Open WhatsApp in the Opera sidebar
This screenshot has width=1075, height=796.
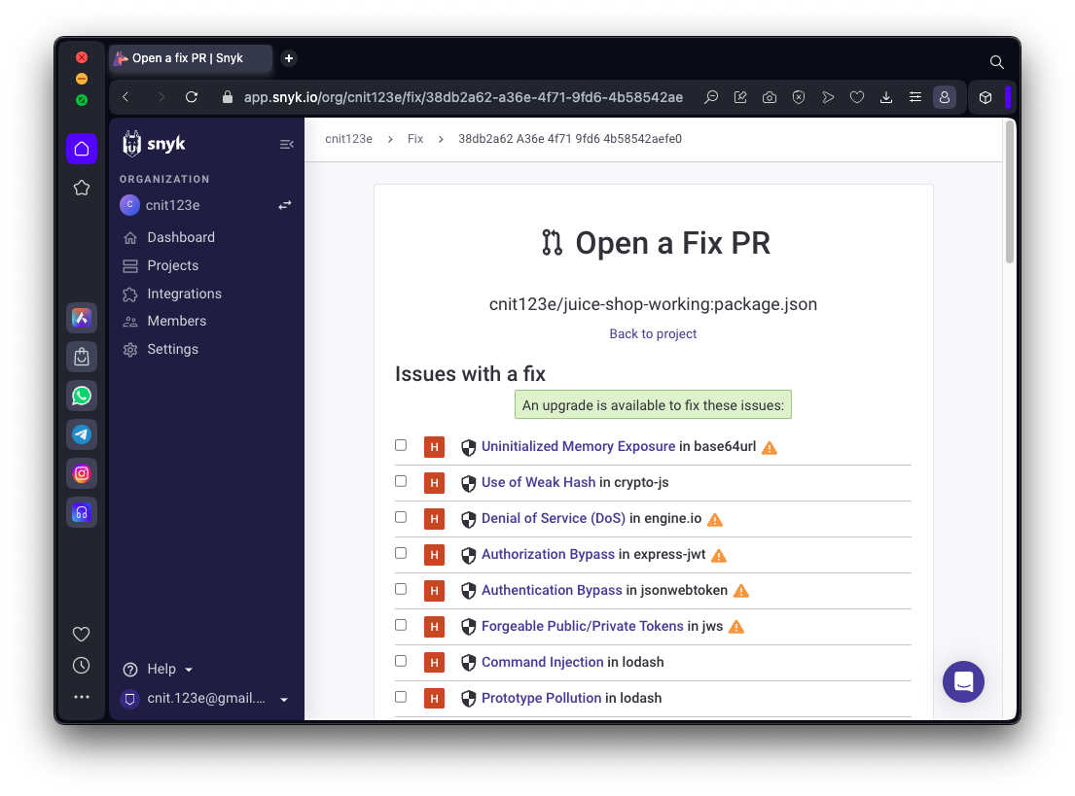point(82,396)
